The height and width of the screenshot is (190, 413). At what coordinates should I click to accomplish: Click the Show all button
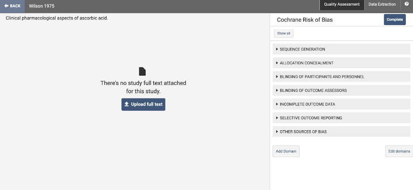284,33
